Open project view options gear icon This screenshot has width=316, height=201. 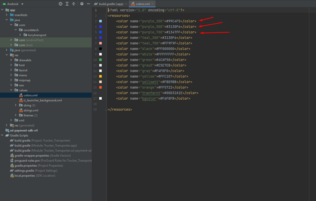(x=82, y=4)
